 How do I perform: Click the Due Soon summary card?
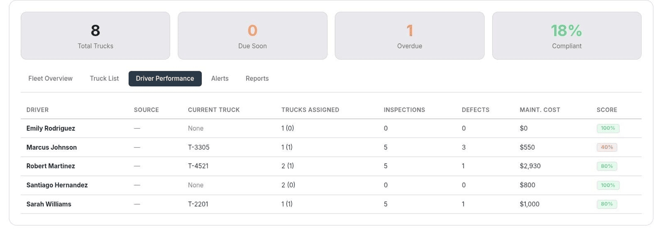click(252, 36)
